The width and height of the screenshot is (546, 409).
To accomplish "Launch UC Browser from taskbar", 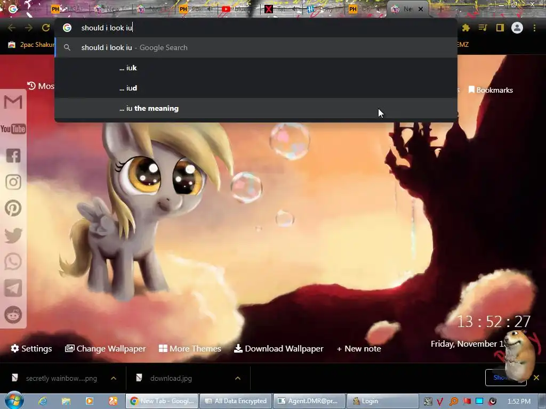I will (x=113, y=401).
